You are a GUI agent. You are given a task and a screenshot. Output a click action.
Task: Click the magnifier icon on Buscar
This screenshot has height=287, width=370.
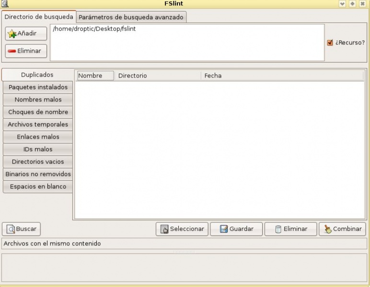(11, 229)
